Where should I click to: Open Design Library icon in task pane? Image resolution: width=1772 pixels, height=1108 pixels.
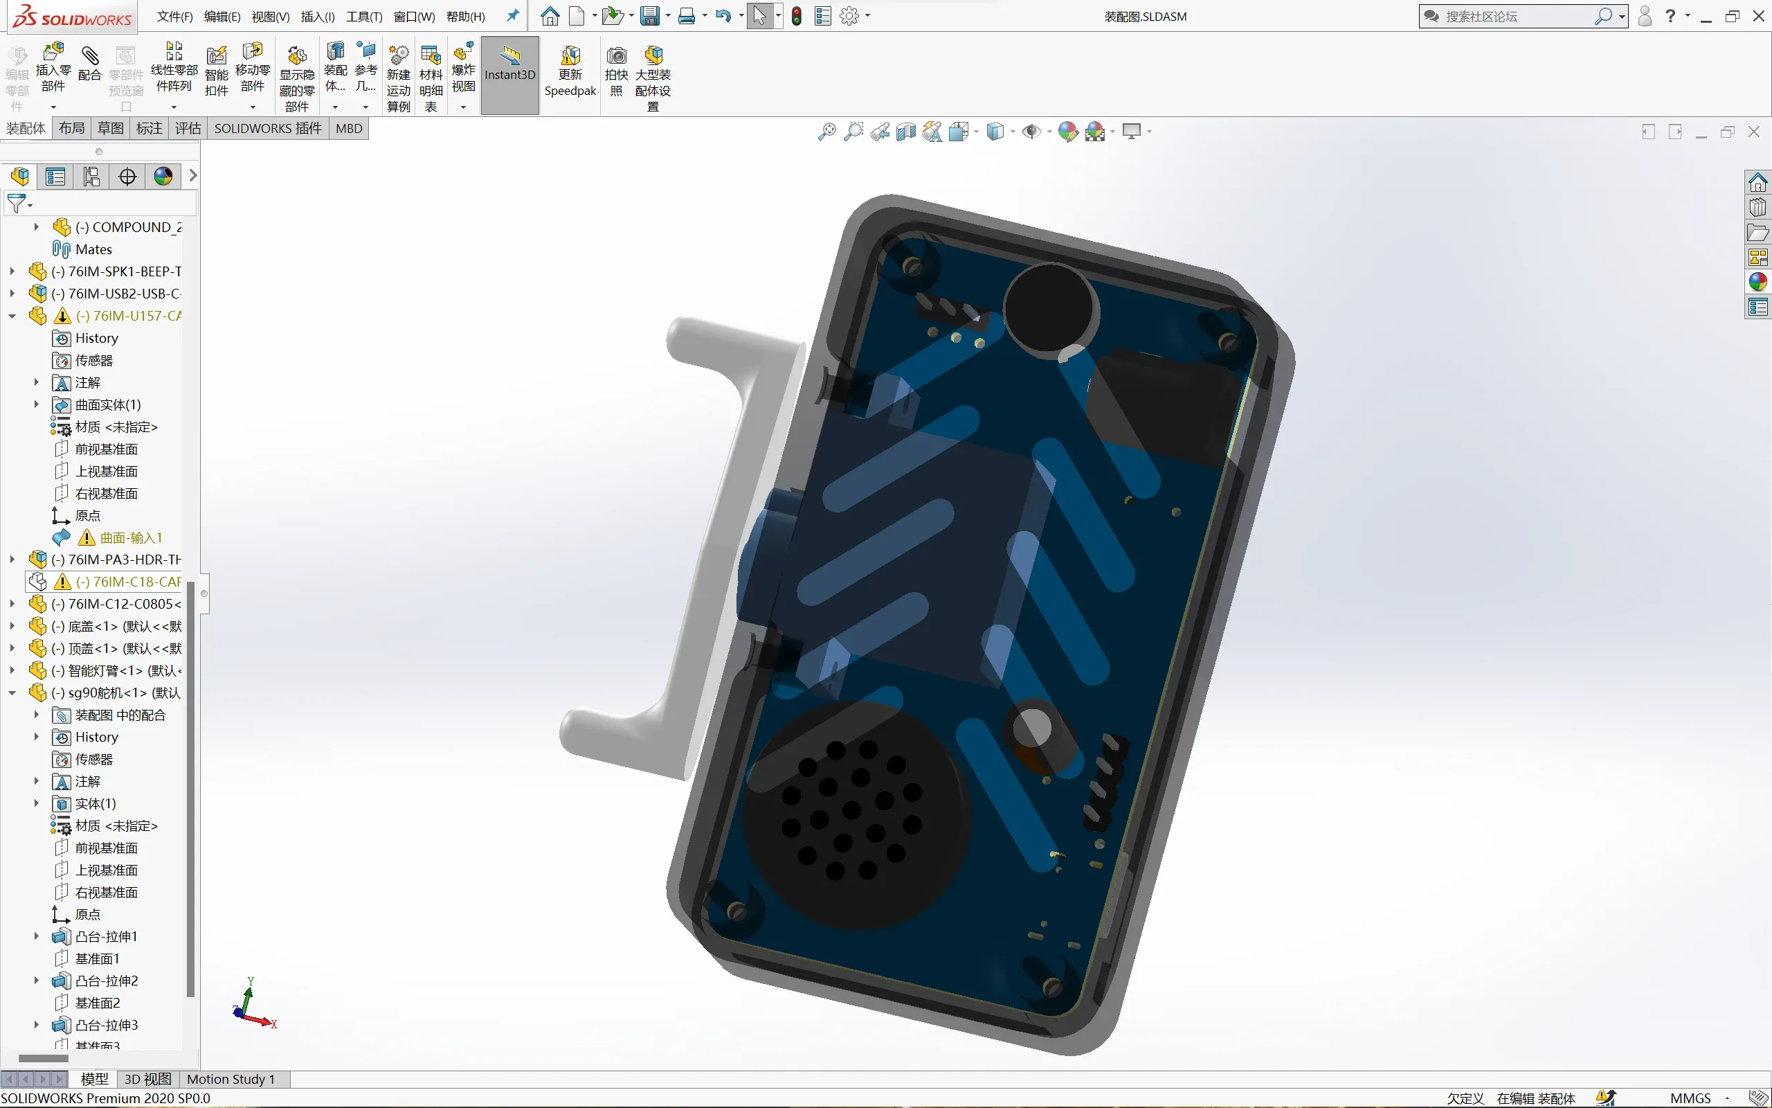pyautogui.click(x=1758, y=207)
